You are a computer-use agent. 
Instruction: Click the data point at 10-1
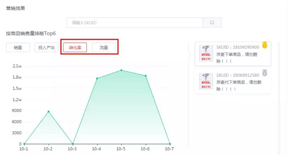[24, 144]
